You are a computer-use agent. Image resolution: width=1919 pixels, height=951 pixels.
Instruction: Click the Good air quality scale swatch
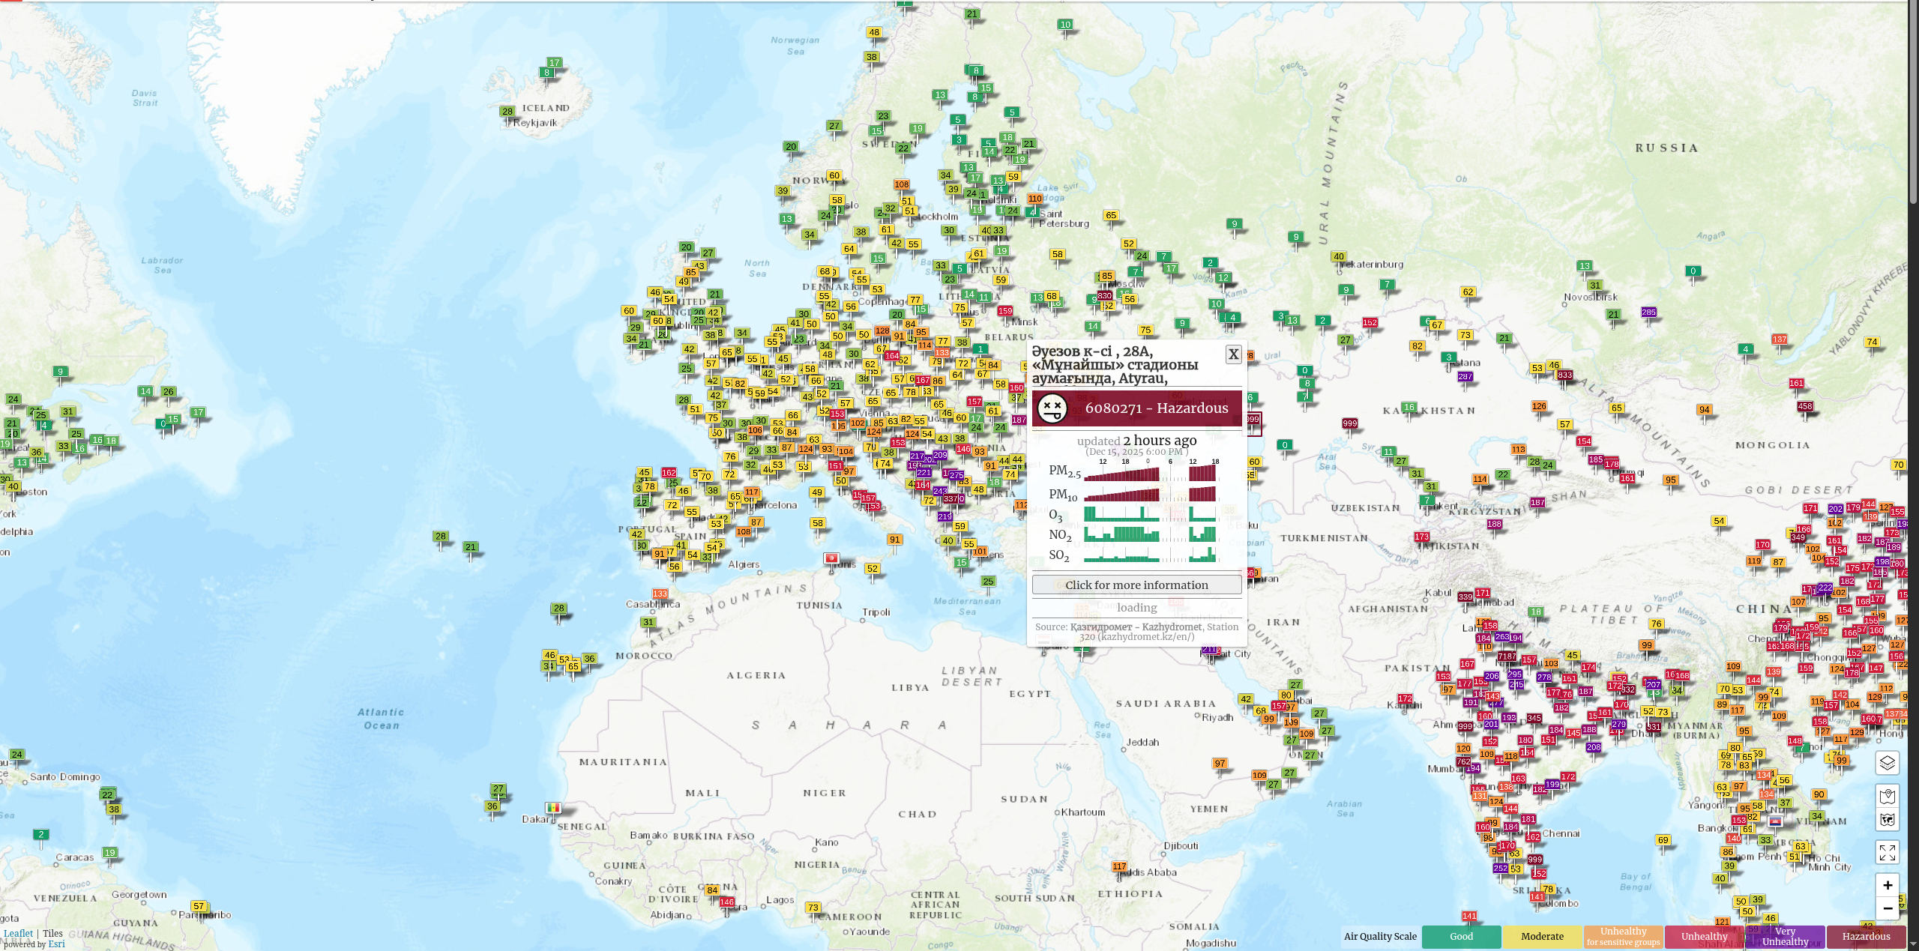pyautogui.click(x=1461, y=937)
